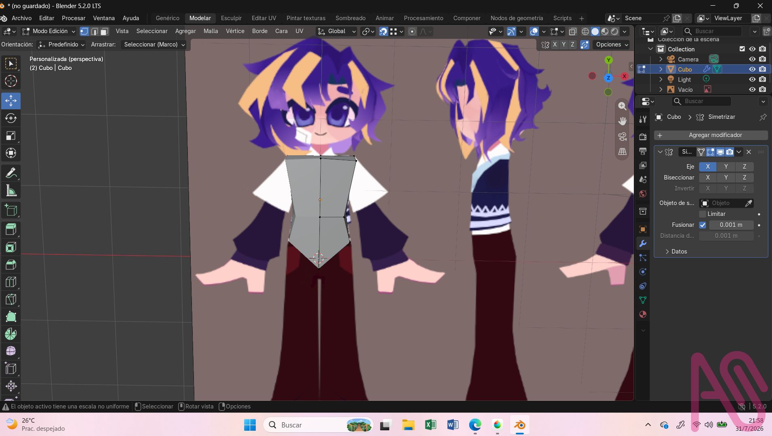Open the Material properties tab icon
This screenshot has height=436, width=772.
[642, 314]
